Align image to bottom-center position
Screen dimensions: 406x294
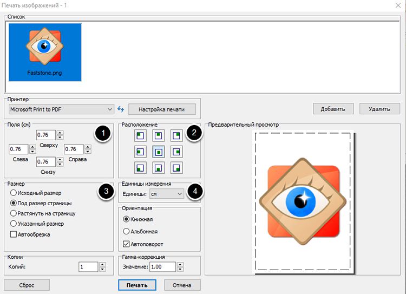(x=159, y=168)
